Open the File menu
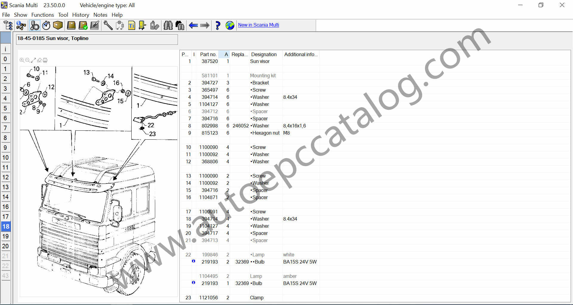 click(x=6, y=15)
